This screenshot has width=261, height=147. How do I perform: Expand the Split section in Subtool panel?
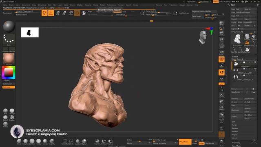233,122
